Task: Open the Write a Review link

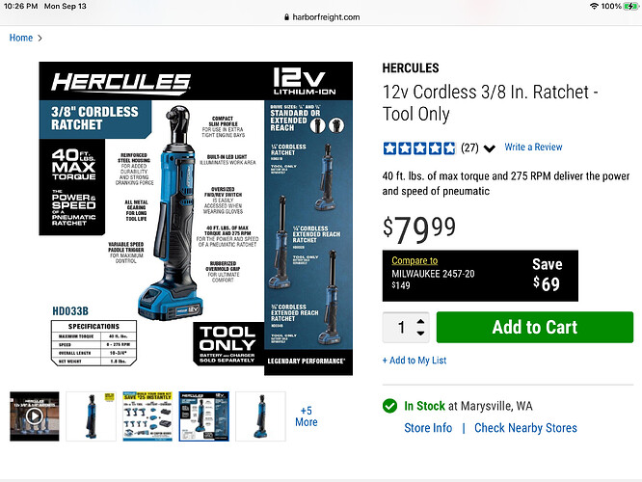Action: click(533, 147)
